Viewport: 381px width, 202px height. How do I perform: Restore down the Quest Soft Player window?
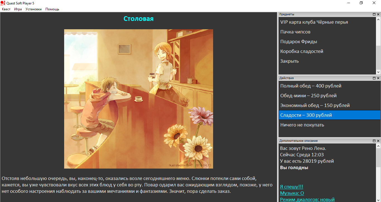[361, 3]
